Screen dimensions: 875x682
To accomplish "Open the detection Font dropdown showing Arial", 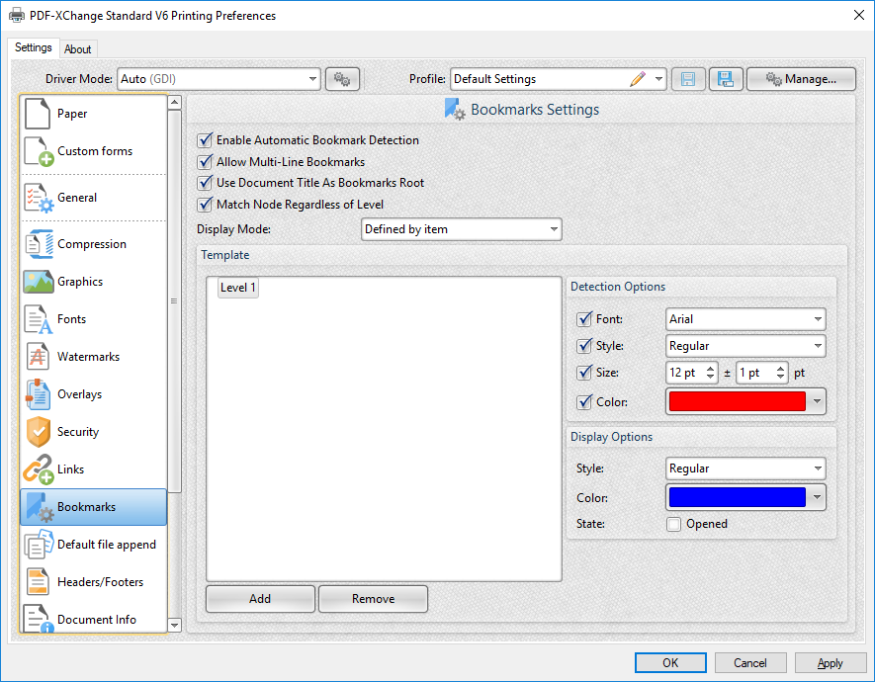I will (x=745, y=319).
